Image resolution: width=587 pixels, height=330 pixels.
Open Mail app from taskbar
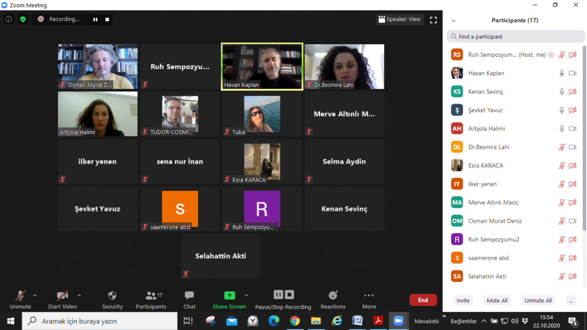pos(231,321)
